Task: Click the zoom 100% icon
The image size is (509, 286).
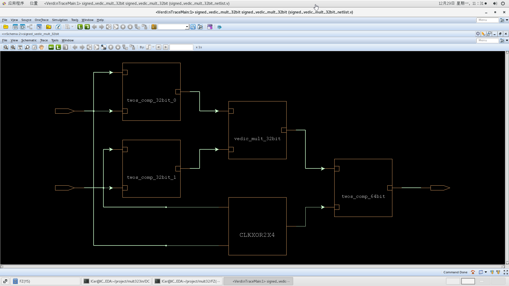Action: pyautogui.click(x=20, y=47)
